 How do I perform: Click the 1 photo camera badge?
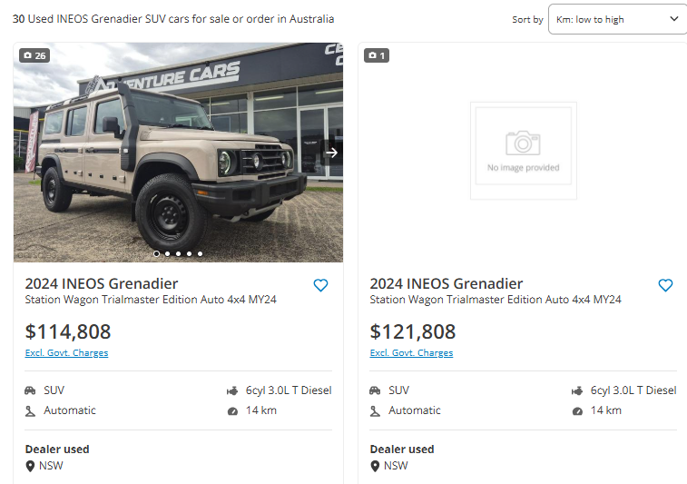pyautogui.click(x=377, y=55)
